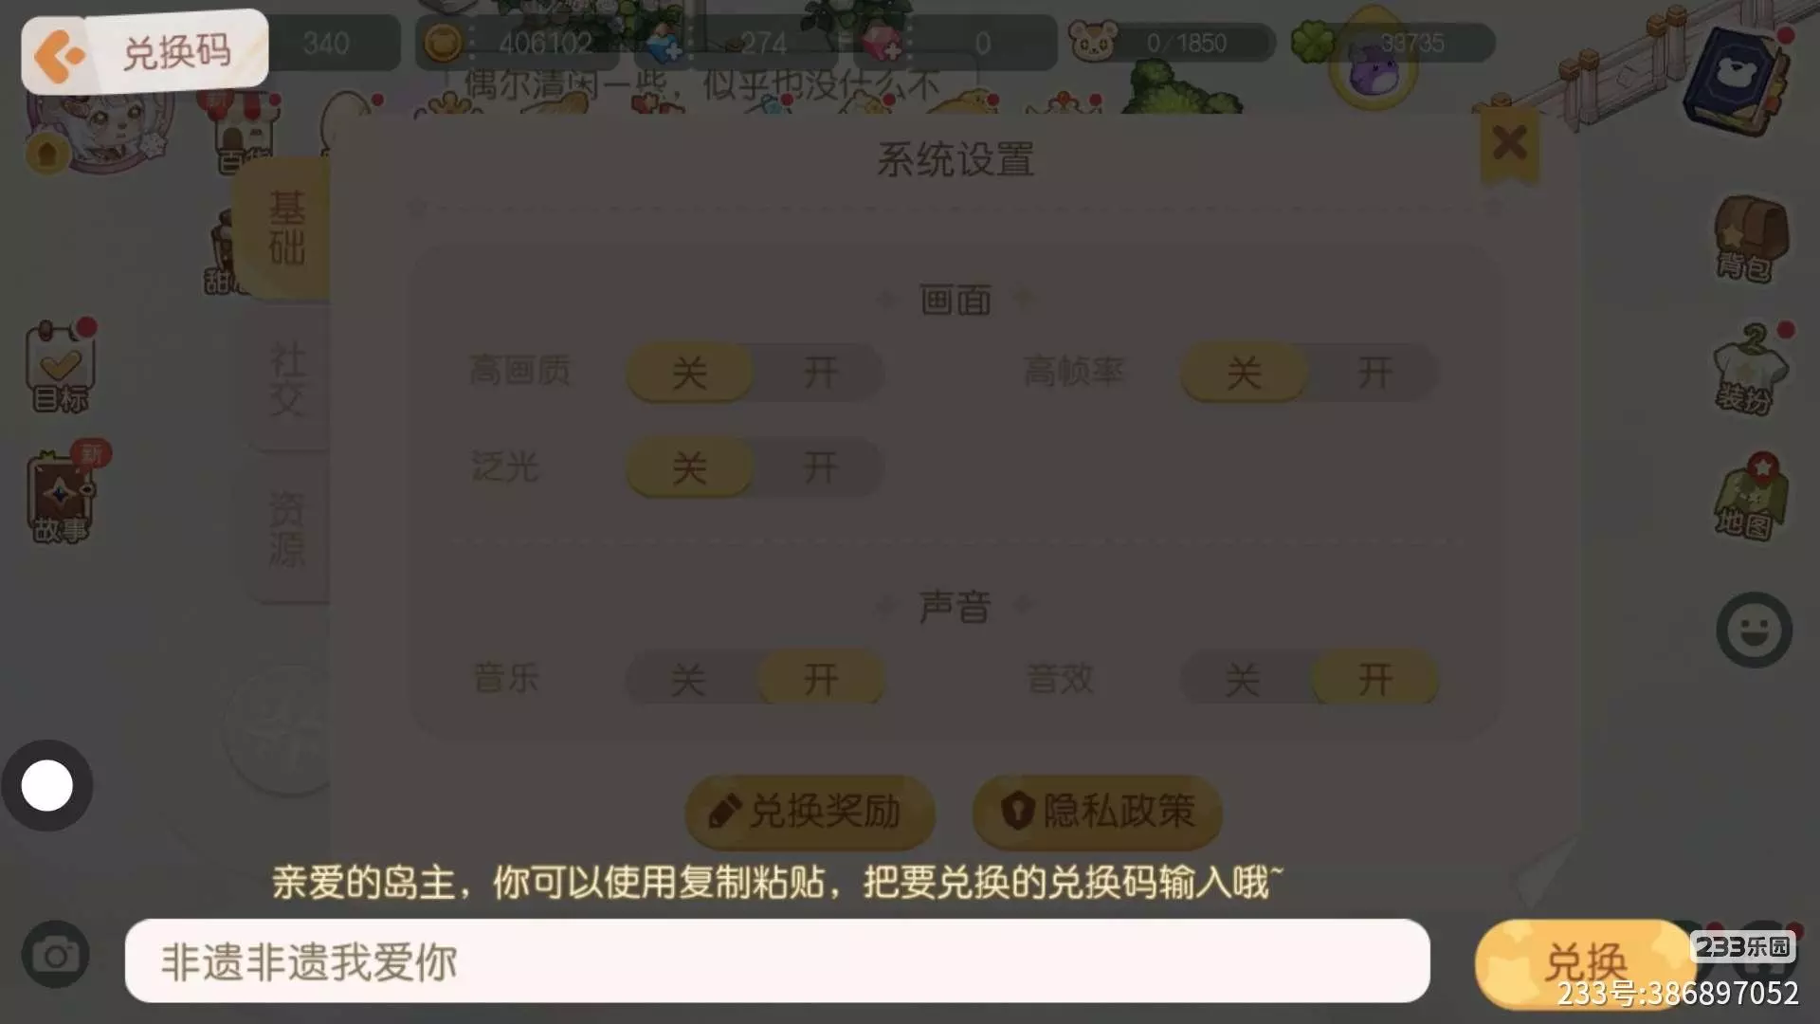Viewport: 1820px width, 1024px height.
Task: Turn 音效 sound effects off
Action: tap(1243, 679)
